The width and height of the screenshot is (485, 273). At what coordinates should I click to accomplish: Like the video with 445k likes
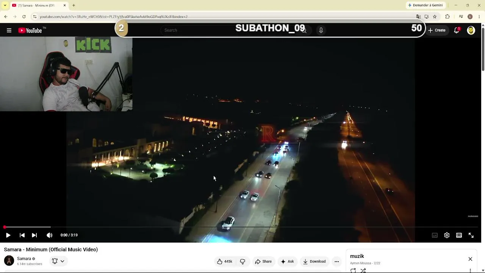pos(224,261)
